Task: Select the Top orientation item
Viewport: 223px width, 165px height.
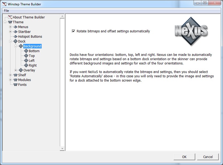Action: coord(32,56)
